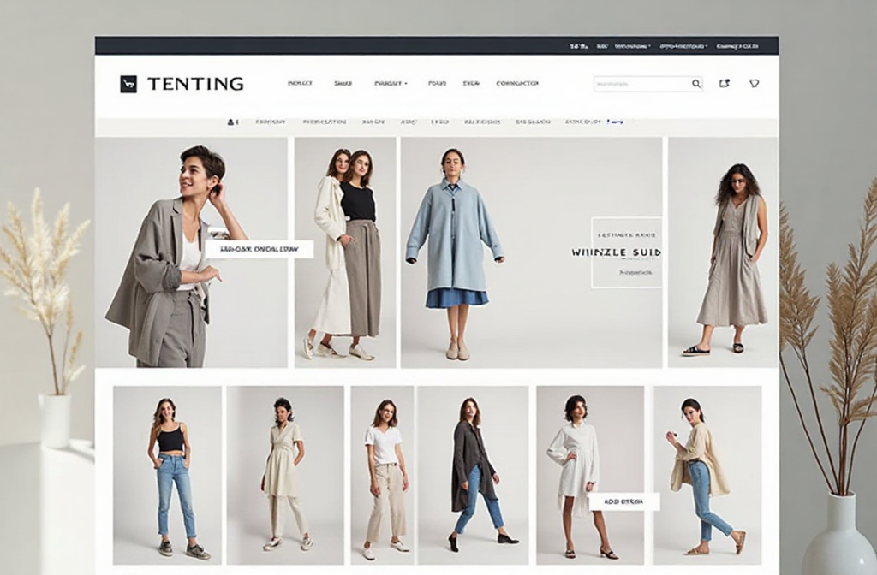Open product with dark long cardigan
This screenshot has height=575, width=877.
(473, 475)
